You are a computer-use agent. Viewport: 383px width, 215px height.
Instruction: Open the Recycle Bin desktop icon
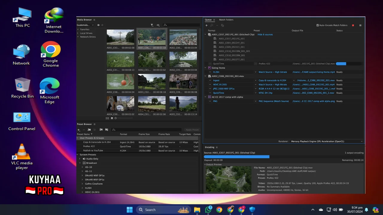click(22, 88)
